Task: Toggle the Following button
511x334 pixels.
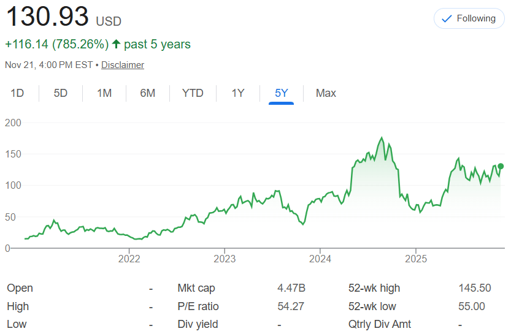Action: pyautogui.click(x=469, y=18)
